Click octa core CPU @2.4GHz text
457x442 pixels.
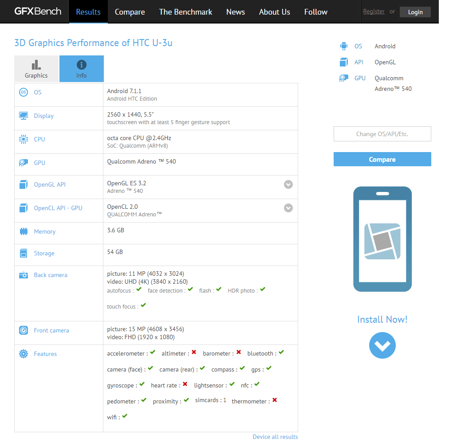[x=139, y=138]
